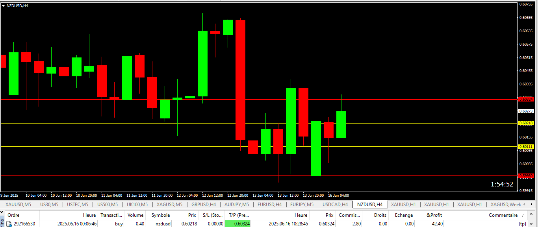This screenshot has height=227, width=538.
Task: Select the active NZDUSD,H4 chart tab
Action: (369, 205)
